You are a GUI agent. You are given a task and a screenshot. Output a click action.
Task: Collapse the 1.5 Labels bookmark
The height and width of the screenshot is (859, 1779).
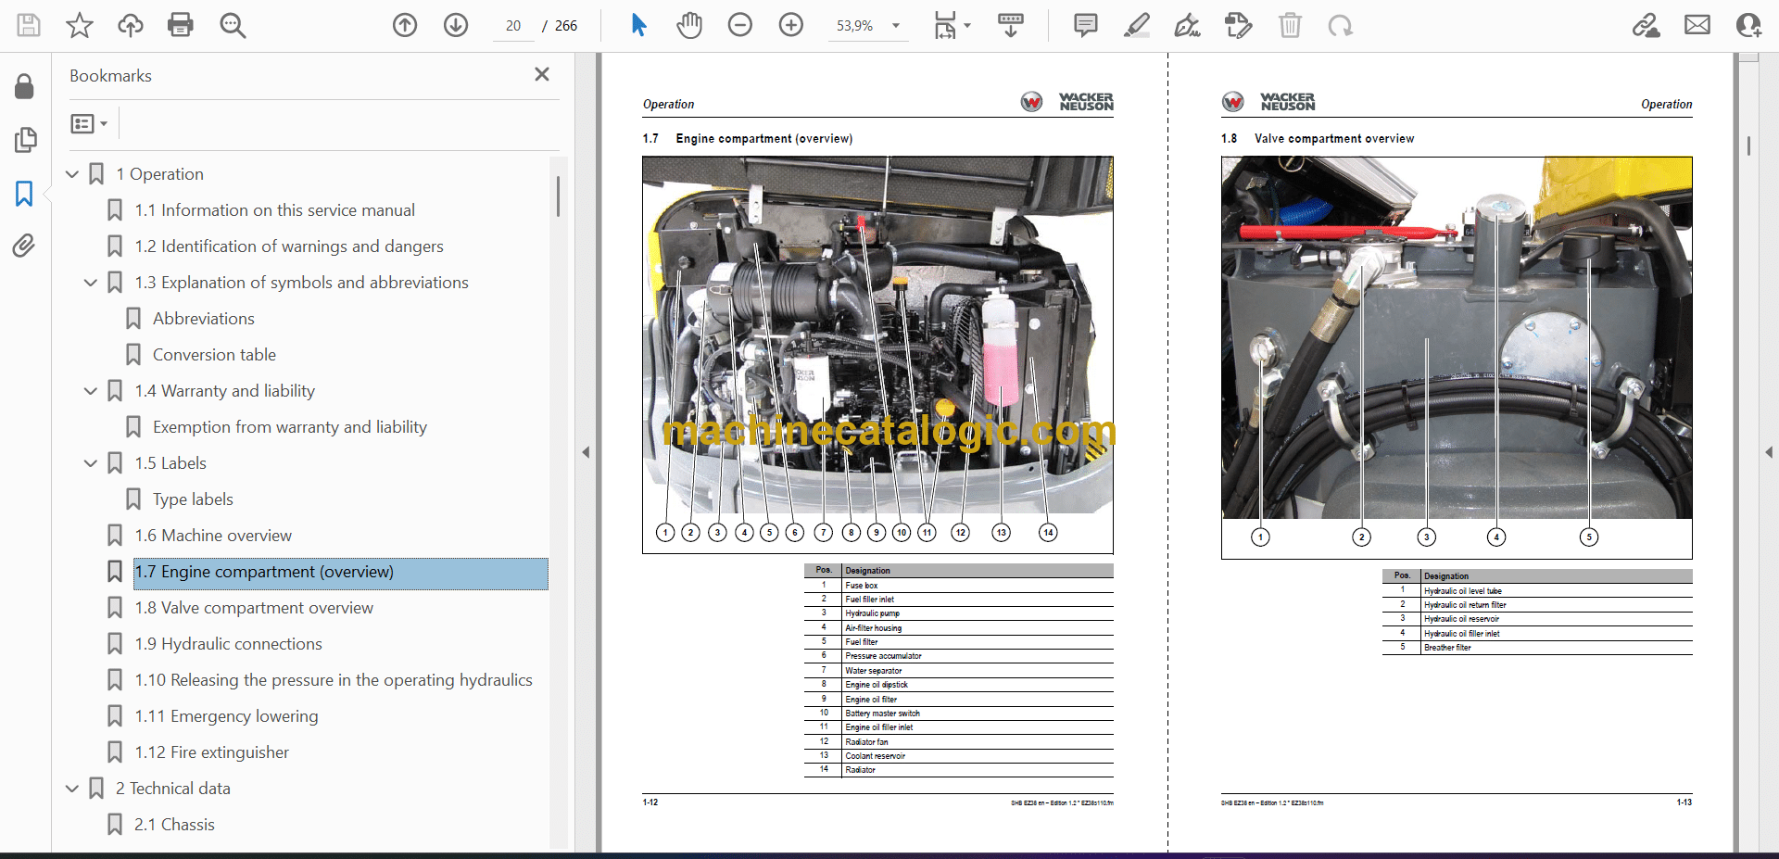[91, 463]
